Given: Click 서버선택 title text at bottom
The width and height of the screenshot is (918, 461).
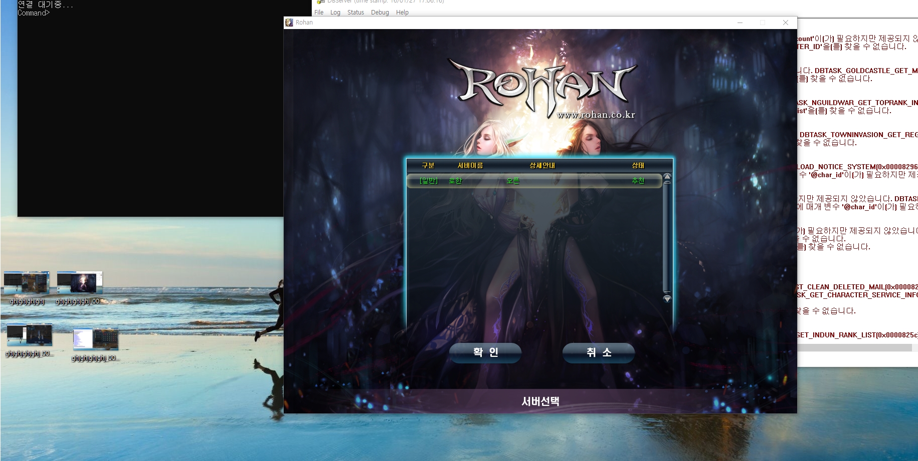Looking at the screenshot, I should pos(540,401).
